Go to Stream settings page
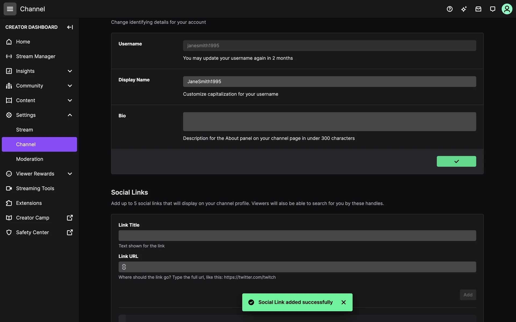The height and width of the screenshot is (322, 516). click(x=24, y=130)
